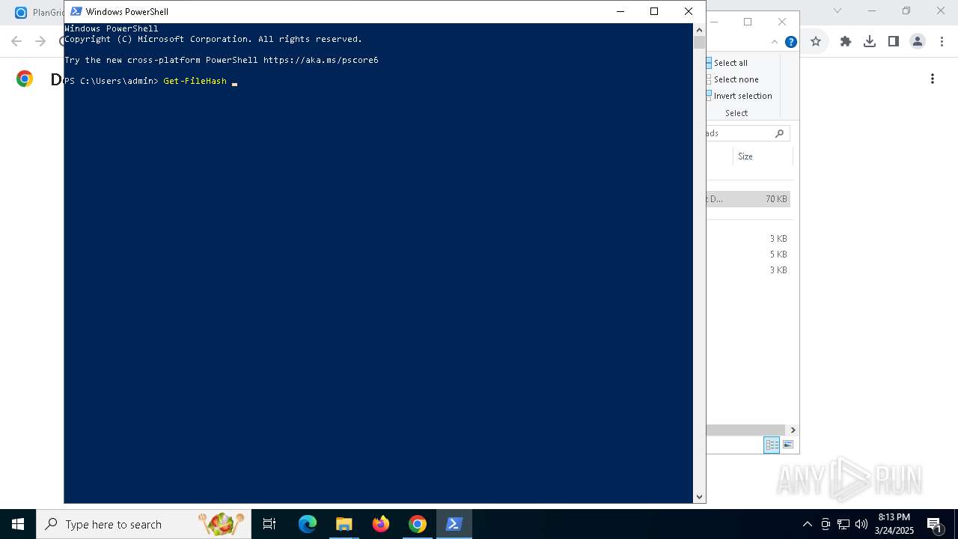Open the Windows Start menu
Image resolution: width=958 pixels, height=539 pixels.
tap(18, 524)
